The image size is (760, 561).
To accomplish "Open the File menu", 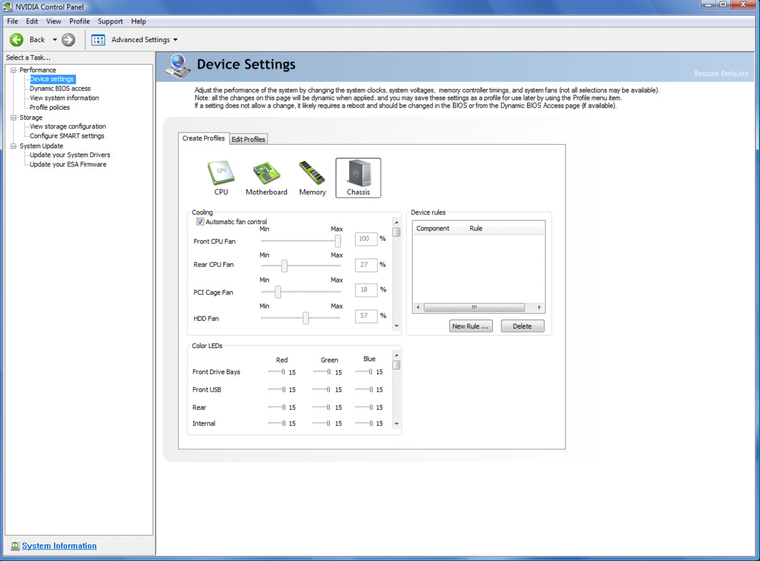I will click(12, 21).
